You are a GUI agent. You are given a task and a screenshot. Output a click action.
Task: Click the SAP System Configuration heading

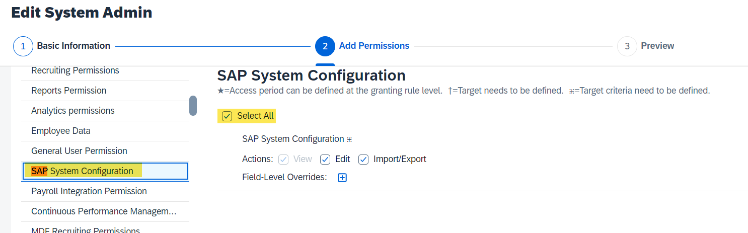tap(311, 75)
